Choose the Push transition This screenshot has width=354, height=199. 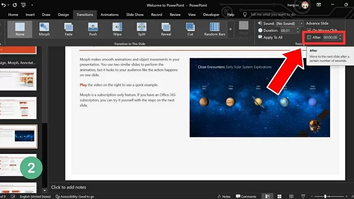point(93,30)
